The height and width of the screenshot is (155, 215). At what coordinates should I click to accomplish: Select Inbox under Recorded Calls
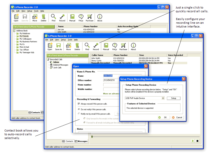click(56, 62)
